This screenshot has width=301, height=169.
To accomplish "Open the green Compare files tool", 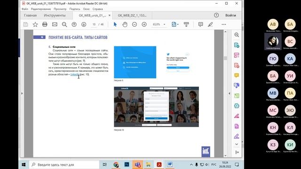I will tap(237, 96).
